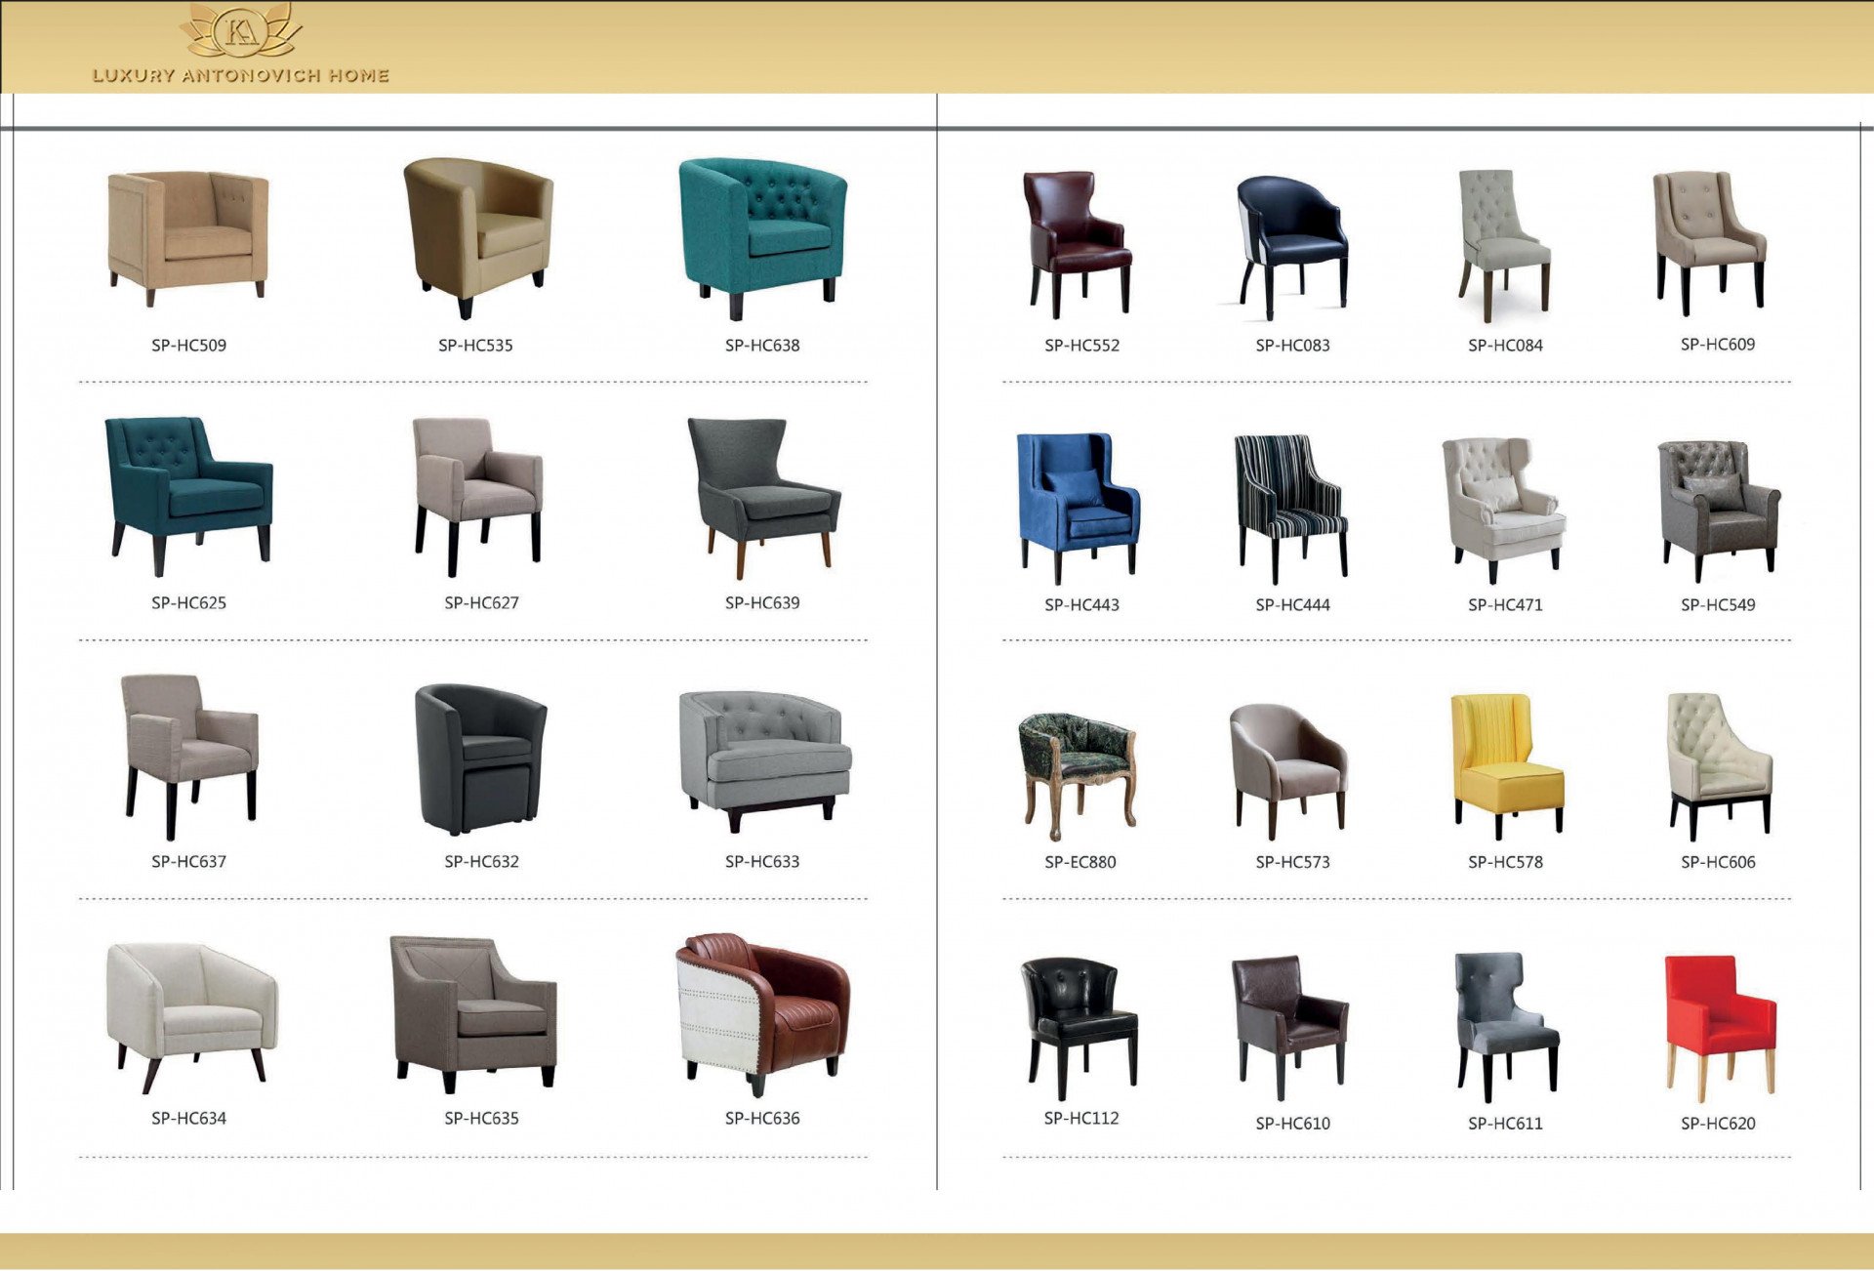Select the gray tufted SP-HC633 armchair

click(764, 758)
